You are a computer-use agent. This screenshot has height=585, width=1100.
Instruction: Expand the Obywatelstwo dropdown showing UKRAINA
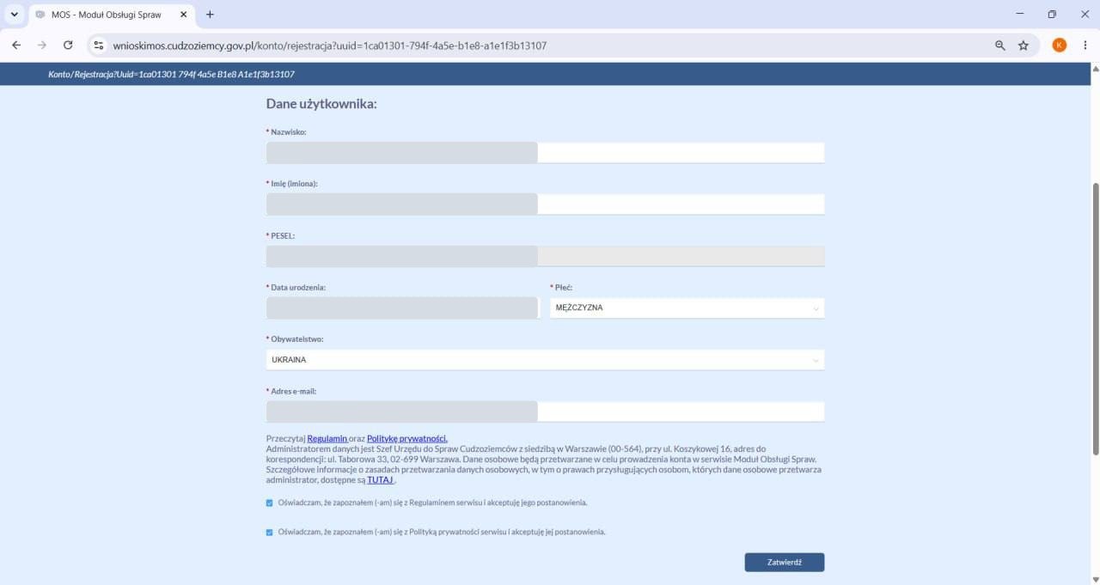[546, 360]
